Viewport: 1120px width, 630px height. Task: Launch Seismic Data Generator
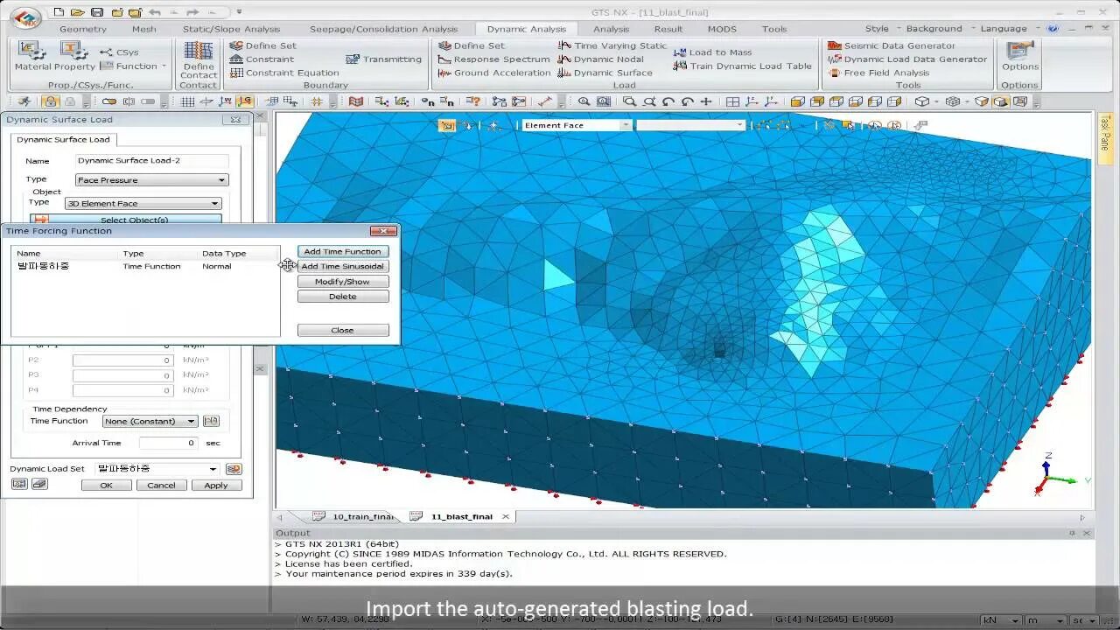pyautogui.click(x=892, y=45)
